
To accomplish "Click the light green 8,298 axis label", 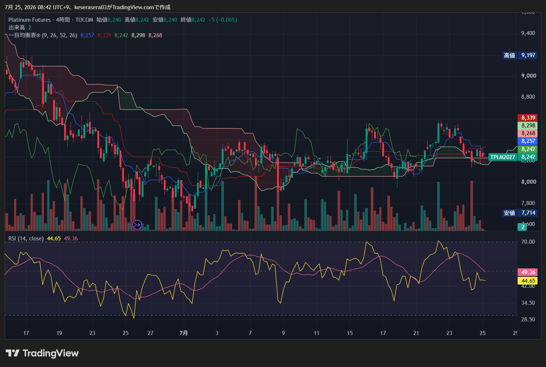I will pos(527,126).
